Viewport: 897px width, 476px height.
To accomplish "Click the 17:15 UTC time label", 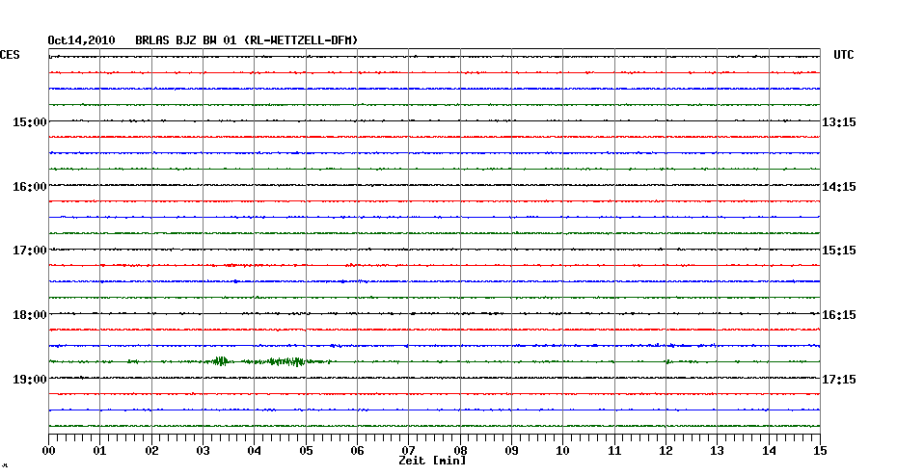I will pyautogui.click(x=838, y=380).
